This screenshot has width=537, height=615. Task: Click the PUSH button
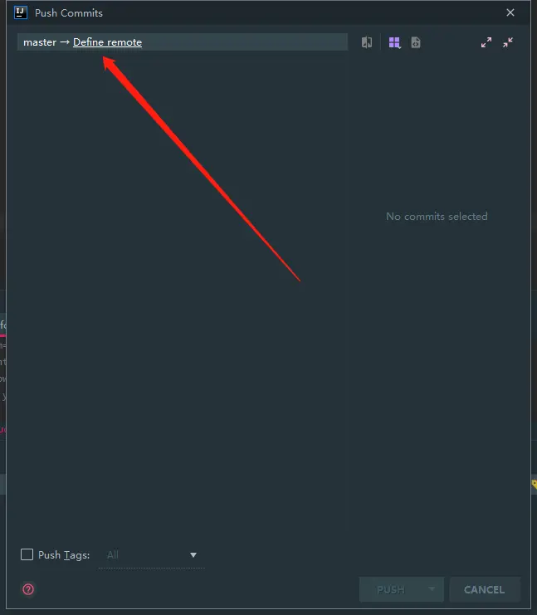tap(391, 589)
